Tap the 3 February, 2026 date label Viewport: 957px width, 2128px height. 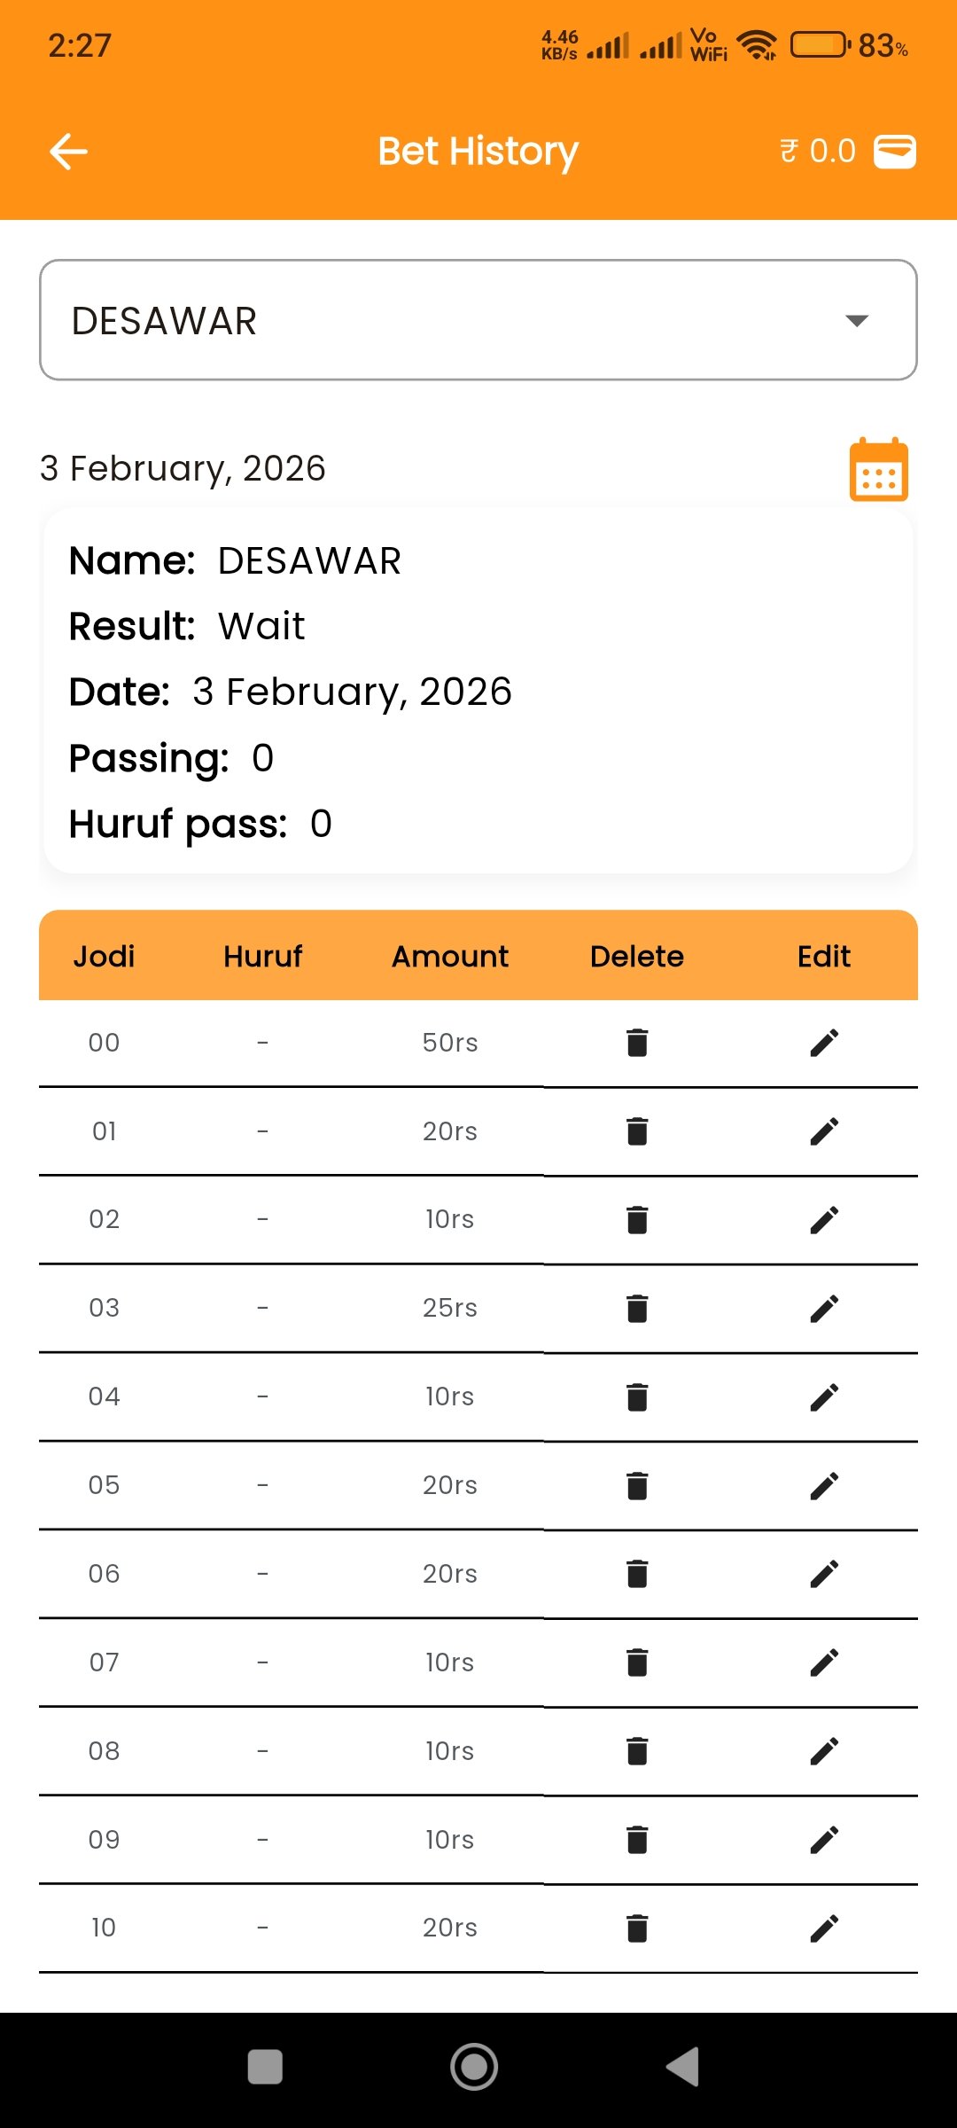click(x=183, y=468)
